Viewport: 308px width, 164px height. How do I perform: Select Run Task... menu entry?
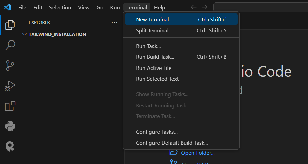point(181,46)
